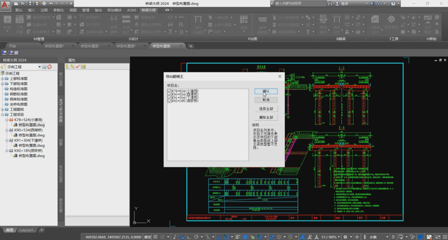448x240 pixels.
Task: Collapse the K90+534 tree node
Action: (x=7, y=130)
